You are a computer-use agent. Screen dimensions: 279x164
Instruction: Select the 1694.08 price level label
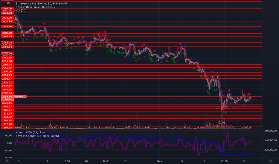7,128
